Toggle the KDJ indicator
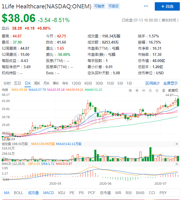Image resolution: width=184 pixels, height=200 pixels. tap(62, 193)
